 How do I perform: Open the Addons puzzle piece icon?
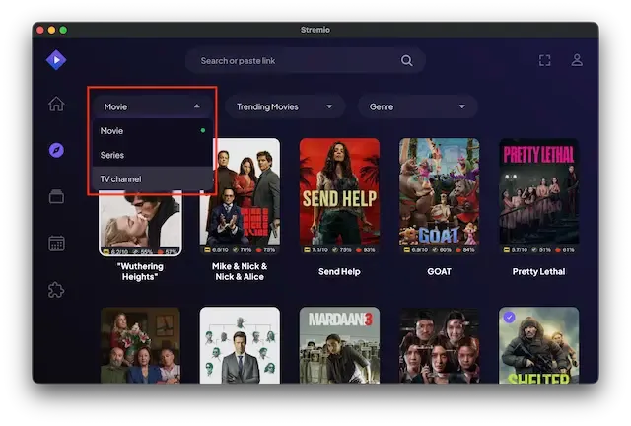pos(56,290)
